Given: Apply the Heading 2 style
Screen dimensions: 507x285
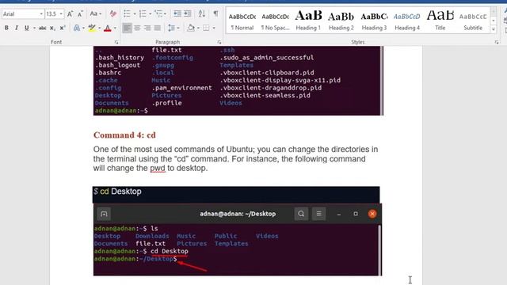Looking at the screenshot, I should (x=341, y=21).
